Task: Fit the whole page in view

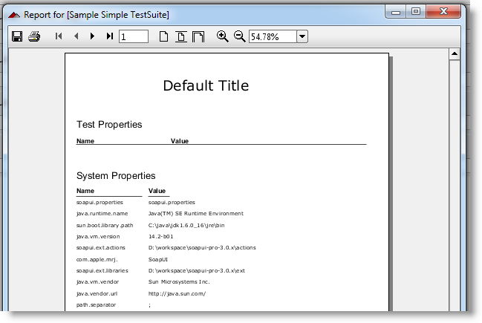Action: pos(181,36)
